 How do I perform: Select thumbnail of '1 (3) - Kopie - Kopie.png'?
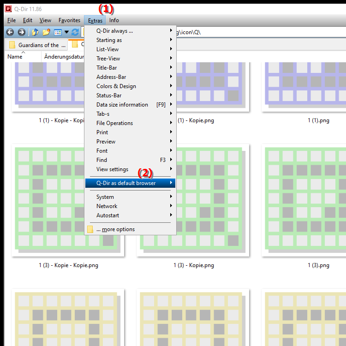tap(68, 200)
